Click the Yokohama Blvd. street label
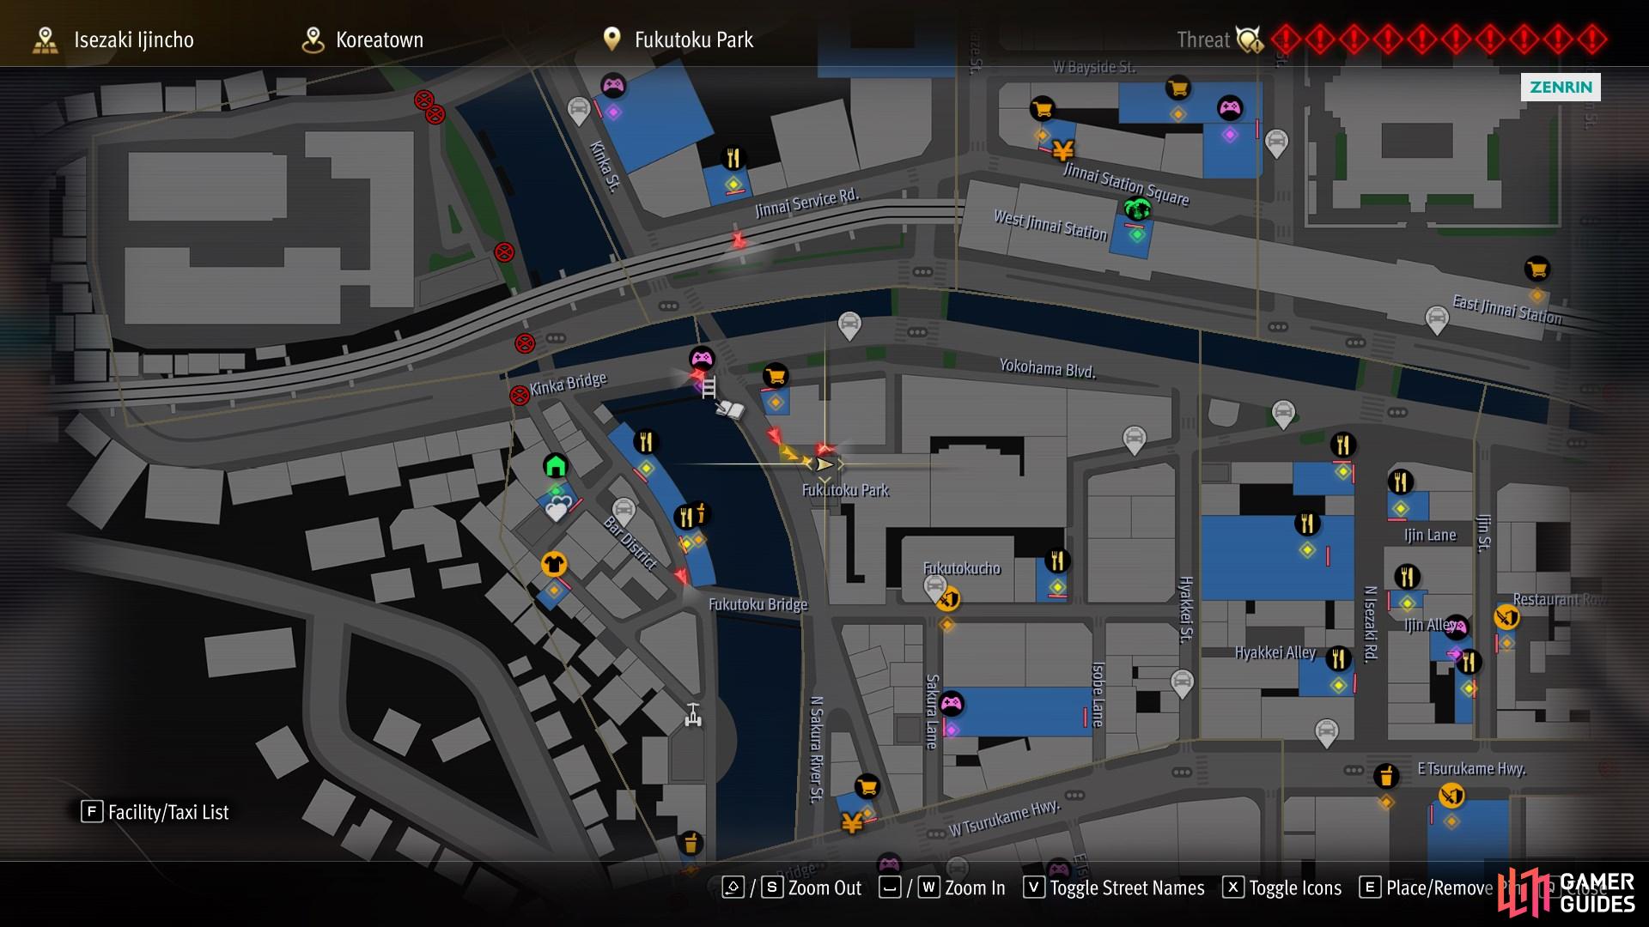The width and height of the screenshot is (1649, 927). click(1048, 368)
